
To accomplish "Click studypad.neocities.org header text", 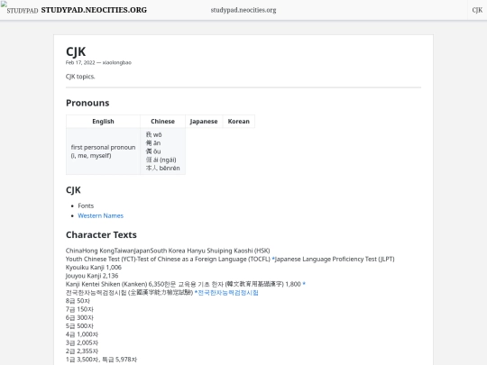I will tap(243, 10).
